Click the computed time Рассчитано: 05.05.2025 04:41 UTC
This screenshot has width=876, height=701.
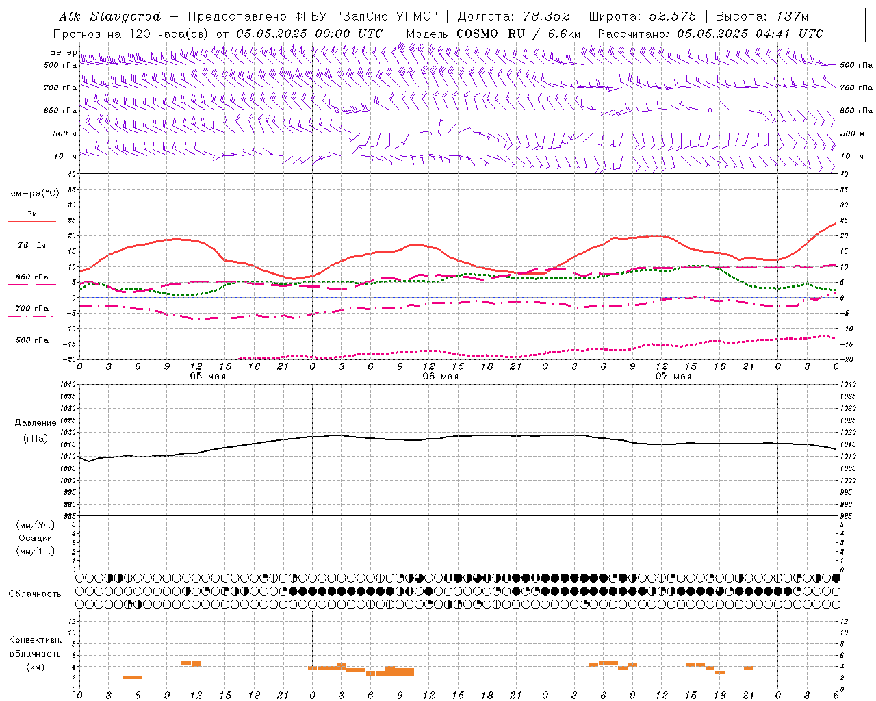pyautogui.click(x=710, y=34)
